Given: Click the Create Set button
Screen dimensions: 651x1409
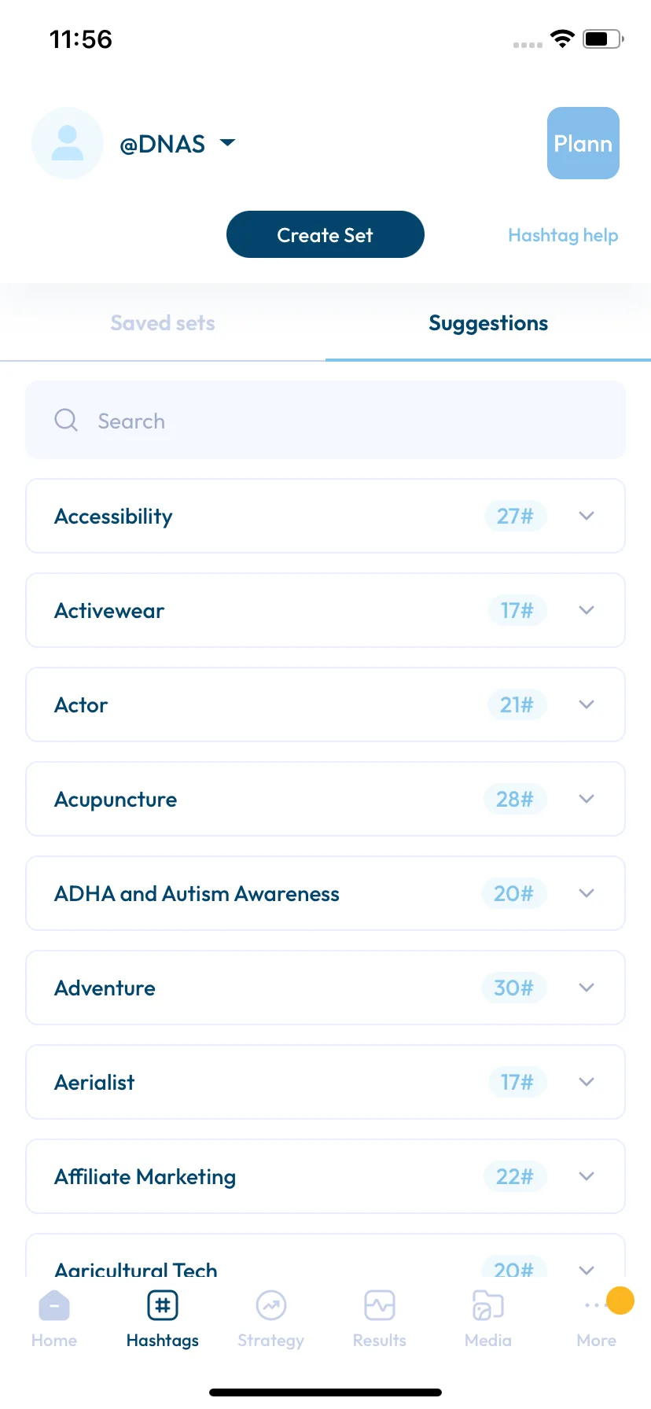Looking at the screenshot, I should (325, 234).
